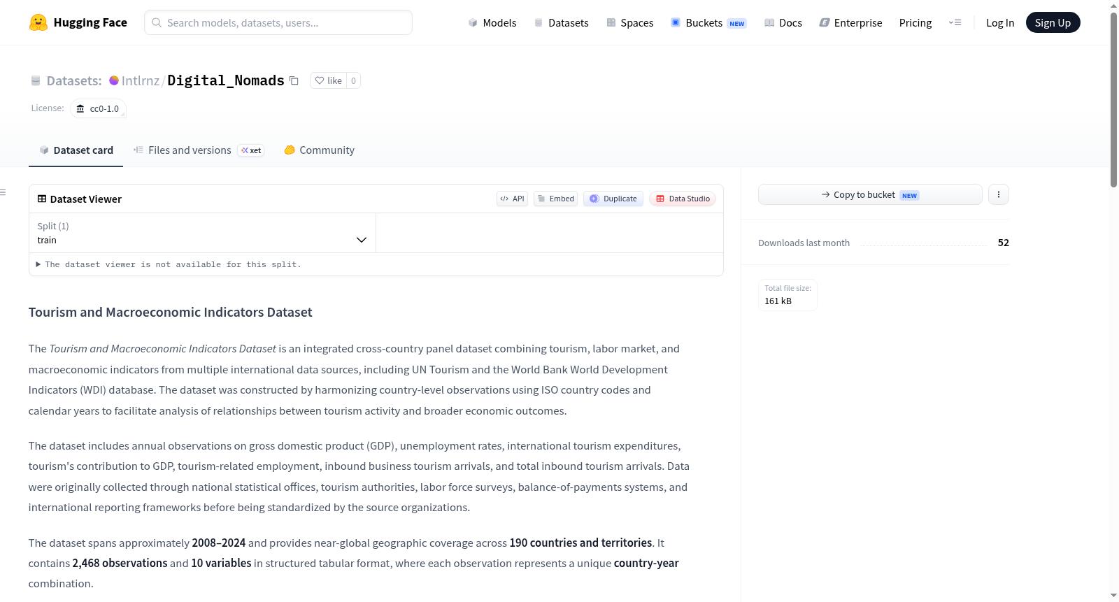Click the Files and versions list icon
This screenshot has width=1119, height=602.
tap(138, 150)
